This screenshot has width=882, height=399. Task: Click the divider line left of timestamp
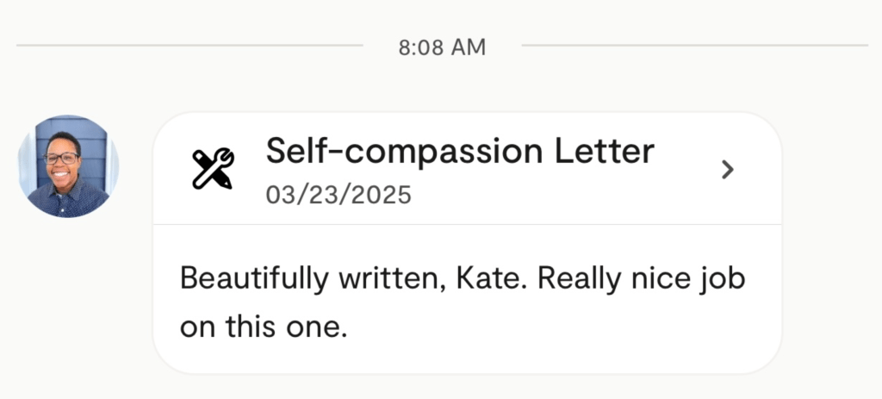pyautogui.click(x=189, y=46)
